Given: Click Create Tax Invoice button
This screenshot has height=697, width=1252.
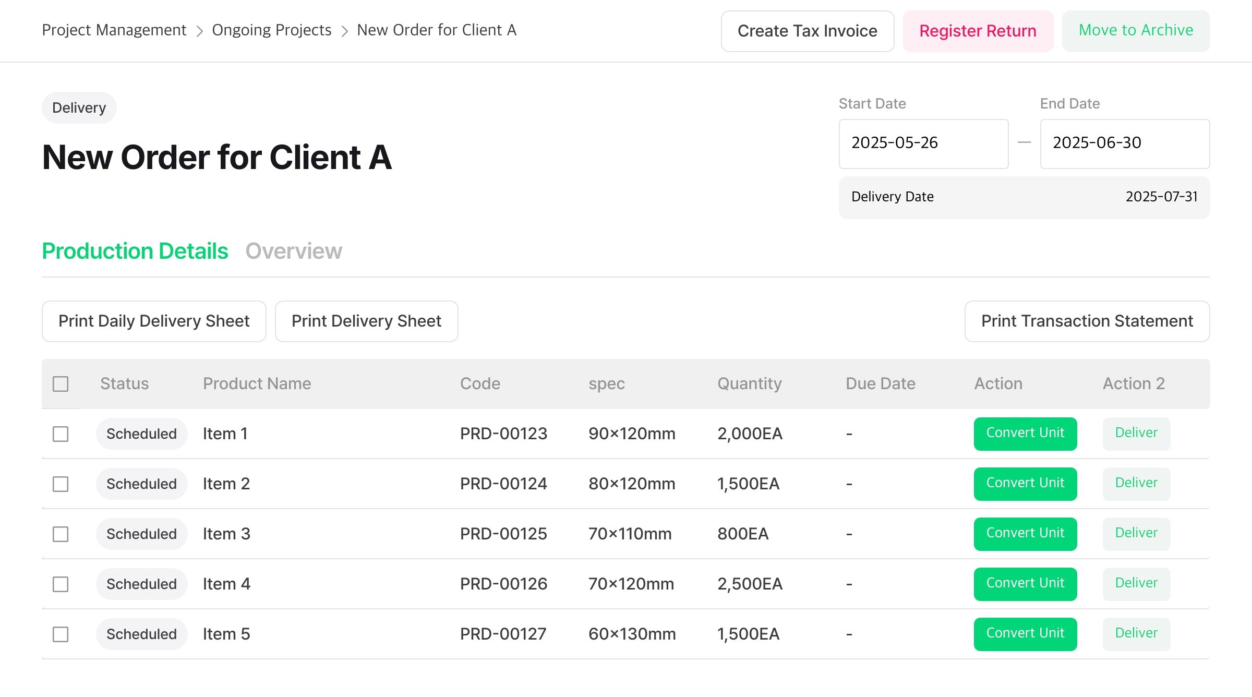Looking at the screenshot, I should 807,31.
